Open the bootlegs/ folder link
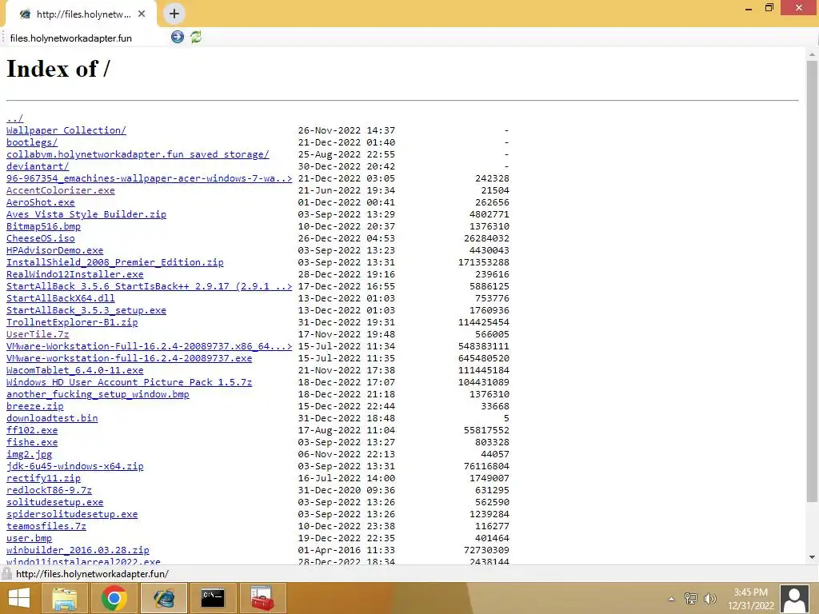The height and width of the screenshot is (614, 819). [x=32, y=142]
